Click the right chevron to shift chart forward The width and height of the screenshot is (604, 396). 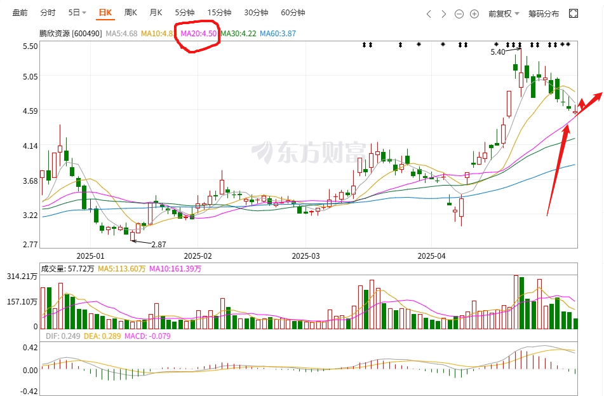click(x=444, y=14)
